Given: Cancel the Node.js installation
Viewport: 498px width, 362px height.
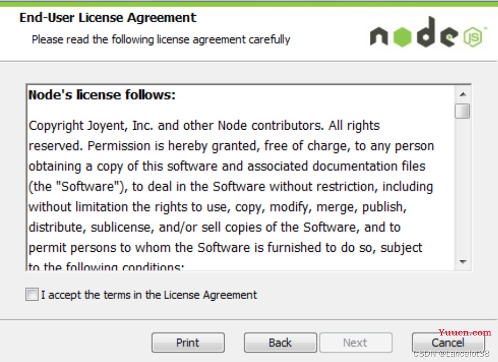Looking at the screenshot, I should coord(448,342).
